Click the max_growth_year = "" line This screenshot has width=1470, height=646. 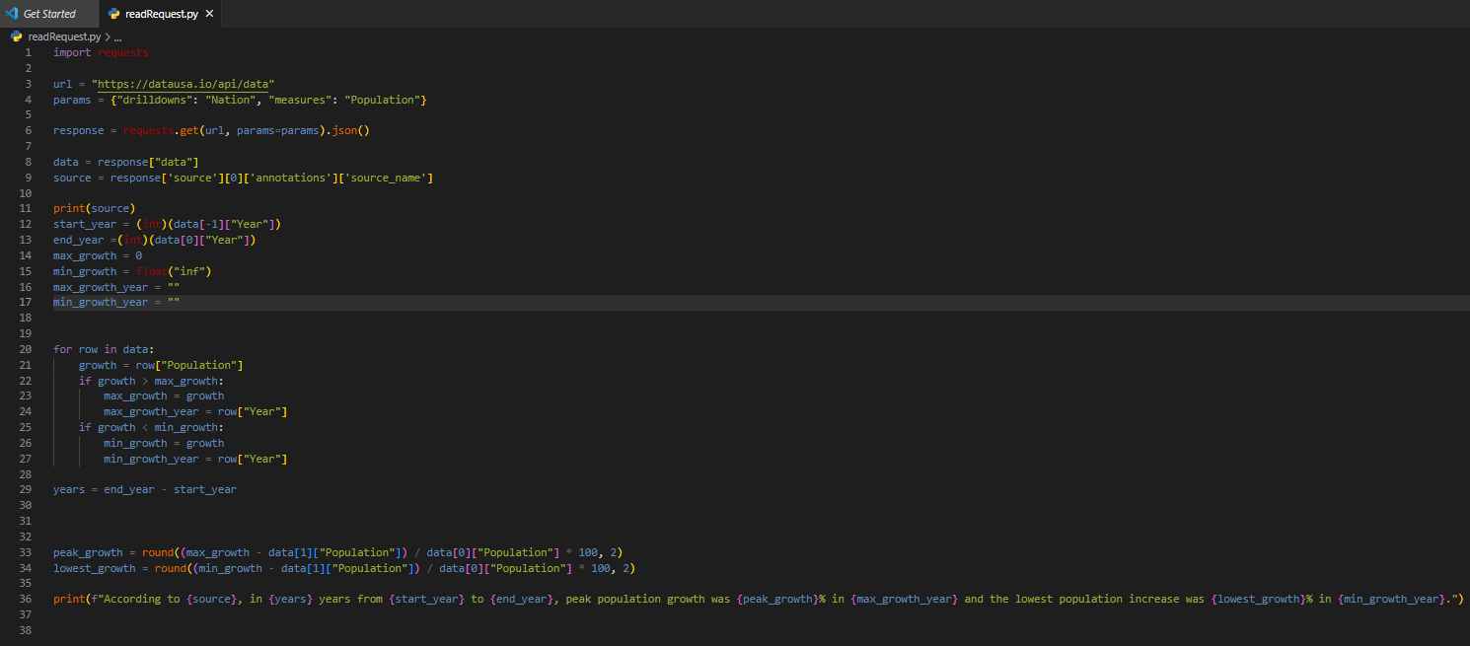click(x=116, y=287)
